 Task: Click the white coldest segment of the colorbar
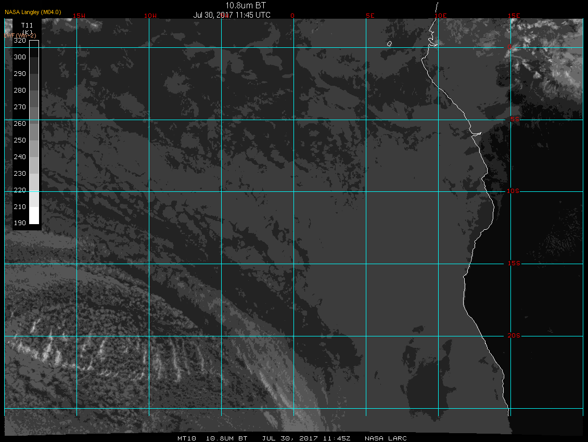tap(34, 216)
